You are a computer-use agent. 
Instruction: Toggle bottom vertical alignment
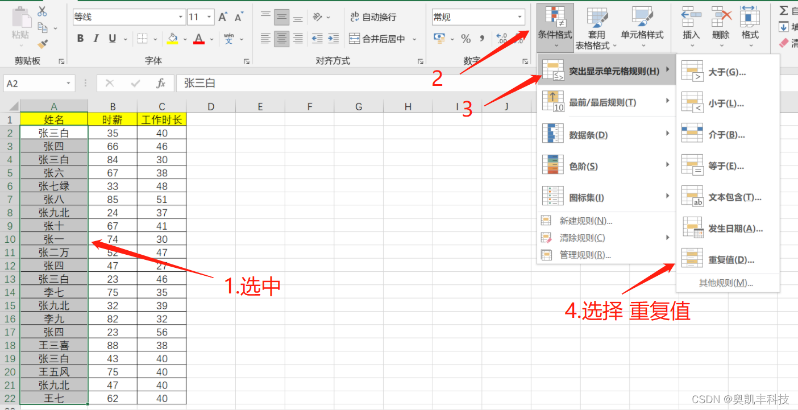tap(298, 17)
